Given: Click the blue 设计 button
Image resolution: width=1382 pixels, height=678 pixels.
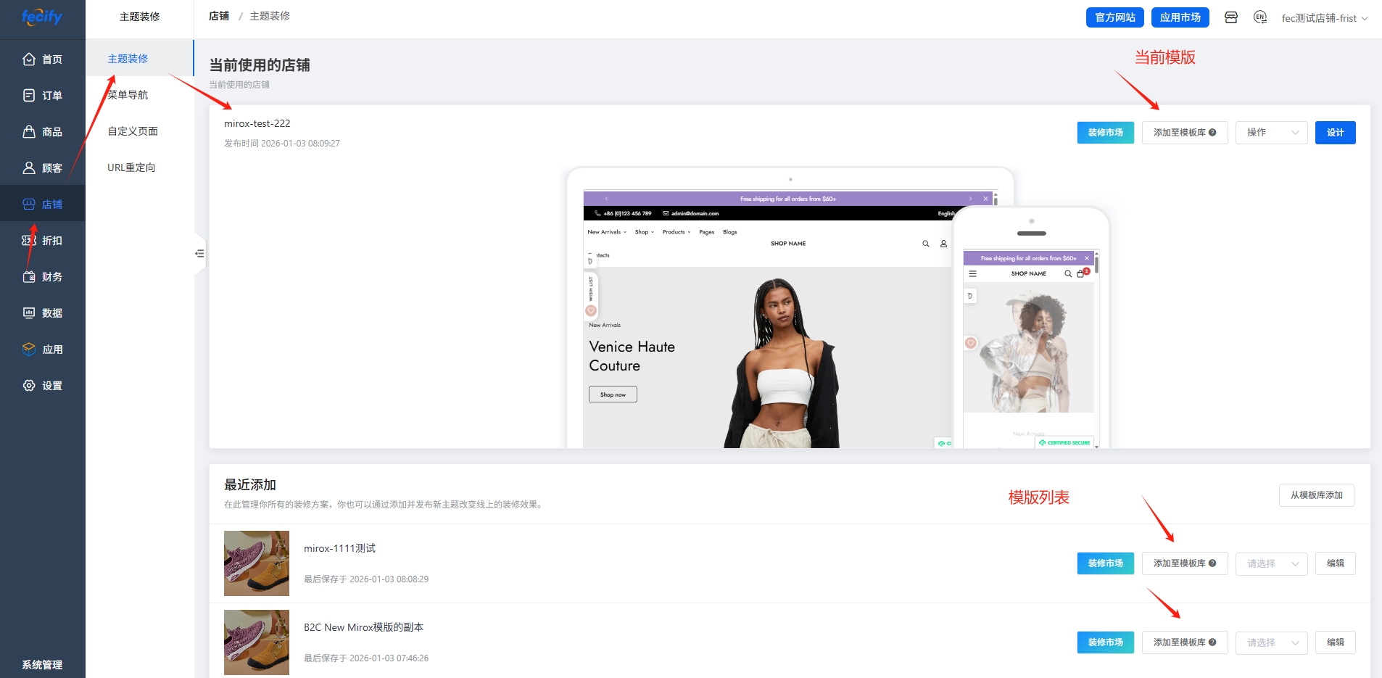Looking at the screenshot, I should click(x=1336, y=133).
